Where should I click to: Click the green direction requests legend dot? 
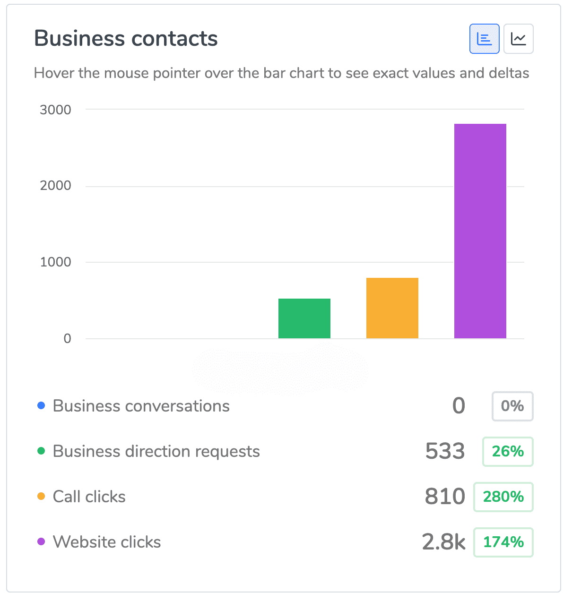coord(41,451)
